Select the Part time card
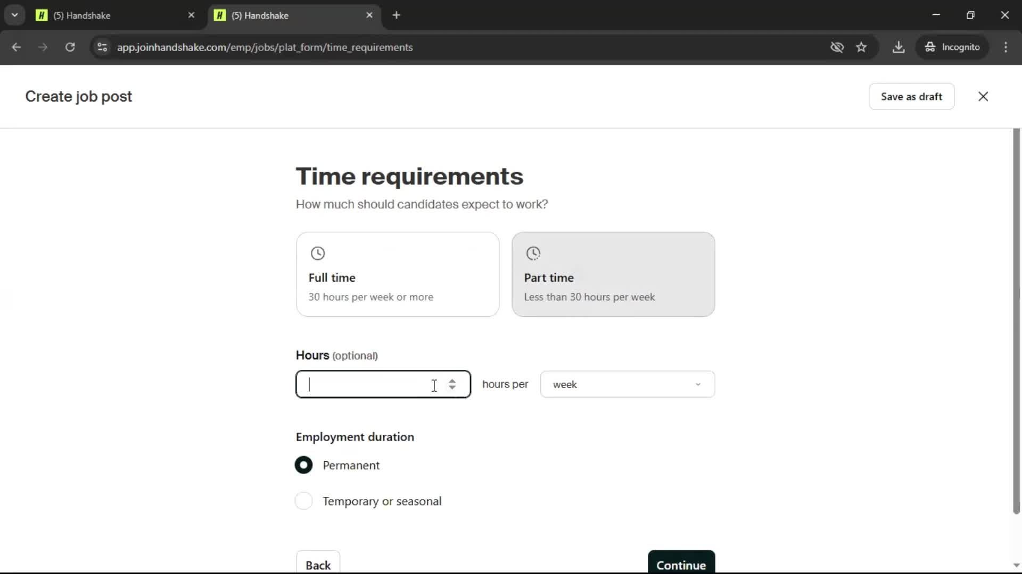 point(613,274)
